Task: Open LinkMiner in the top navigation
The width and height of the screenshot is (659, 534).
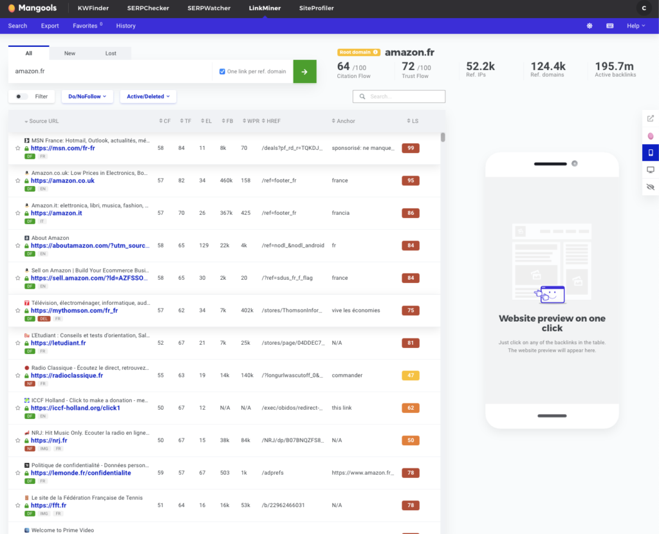Action: point(265,8)
